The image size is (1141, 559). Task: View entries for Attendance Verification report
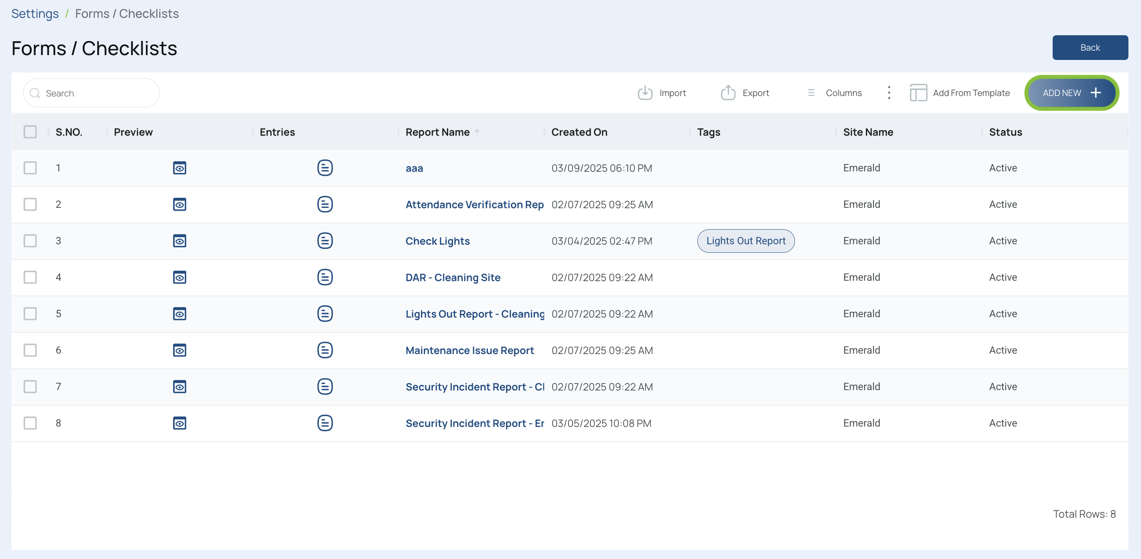[x=325, y=204]
